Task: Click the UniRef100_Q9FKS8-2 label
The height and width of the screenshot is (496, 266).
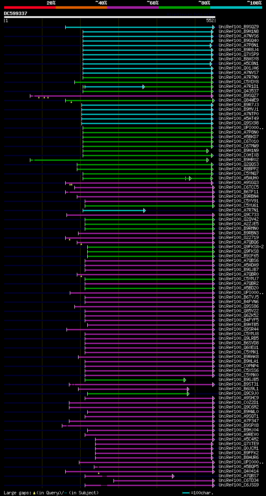Action: (x=241, y=247)
